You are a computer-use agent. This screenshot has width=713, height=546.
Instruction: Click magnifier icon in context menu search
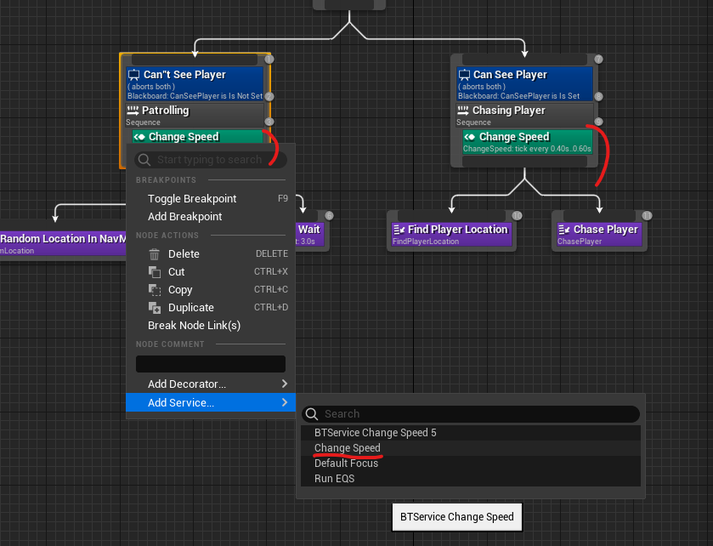[x=144, y=160]
